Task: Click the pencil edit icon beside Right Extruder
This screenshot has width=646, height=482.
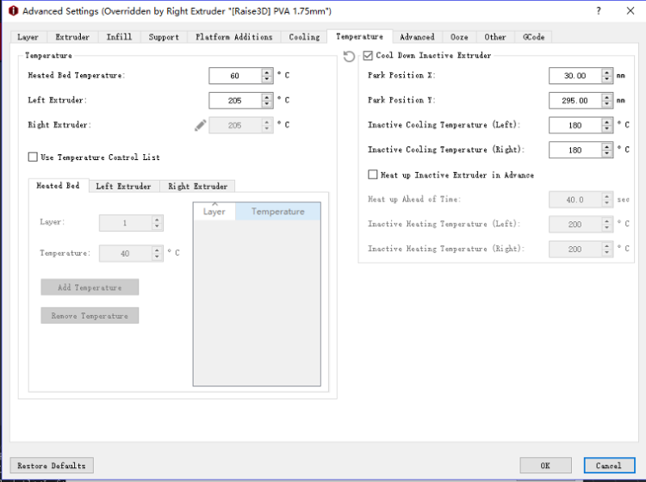Action: click(x=200, y=125)
